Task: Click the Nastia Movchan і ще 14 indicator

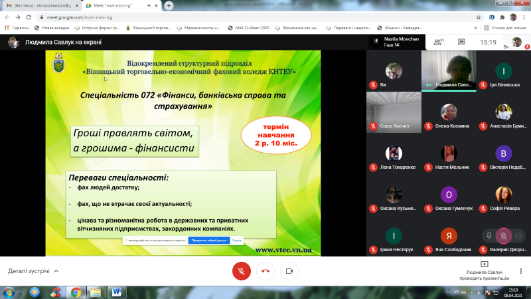Action: point(397,42)
